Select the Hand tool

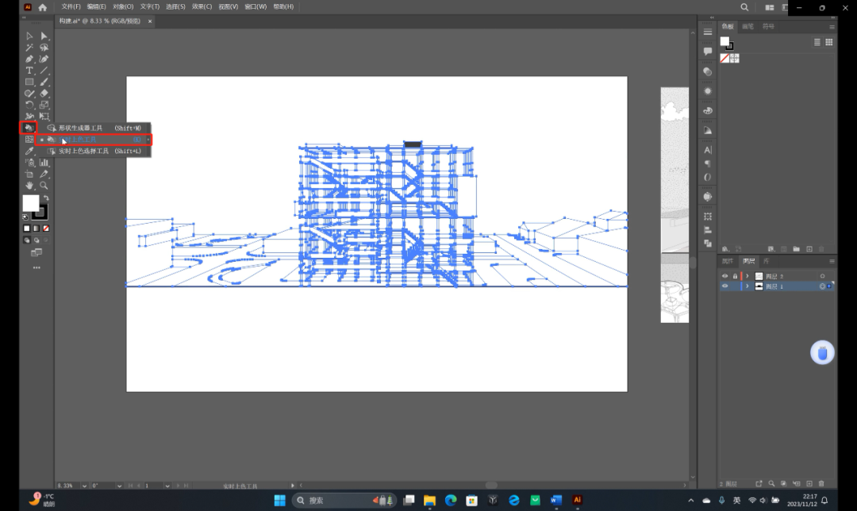(29, 186)
